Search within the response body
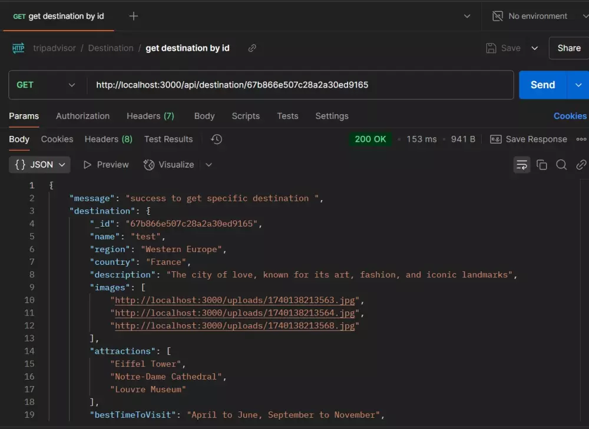Viewport: 589px width, 429px height. coord(561,165)
